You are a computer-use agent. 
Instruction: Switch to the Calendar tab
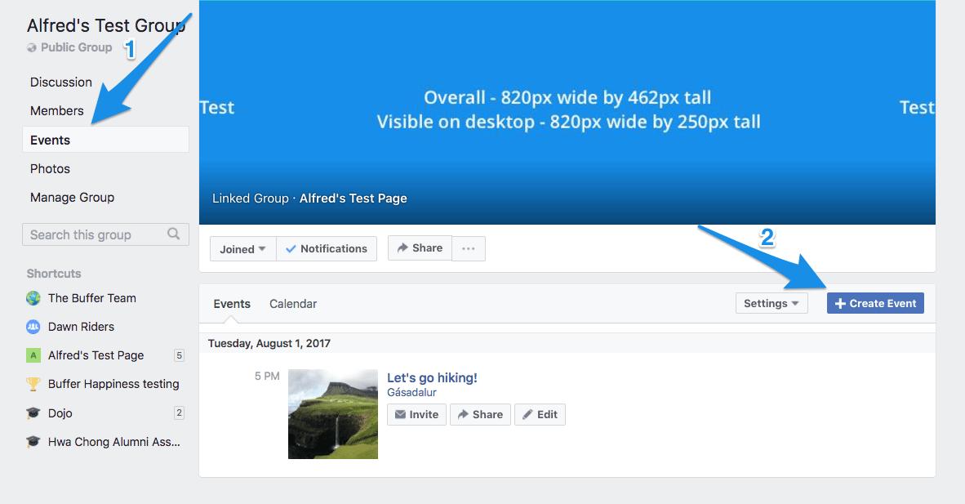(292, 303)
